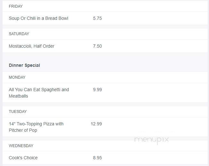The image size is (209, 166).
Task: Click the TUESDAY section header
Action: 18,111
